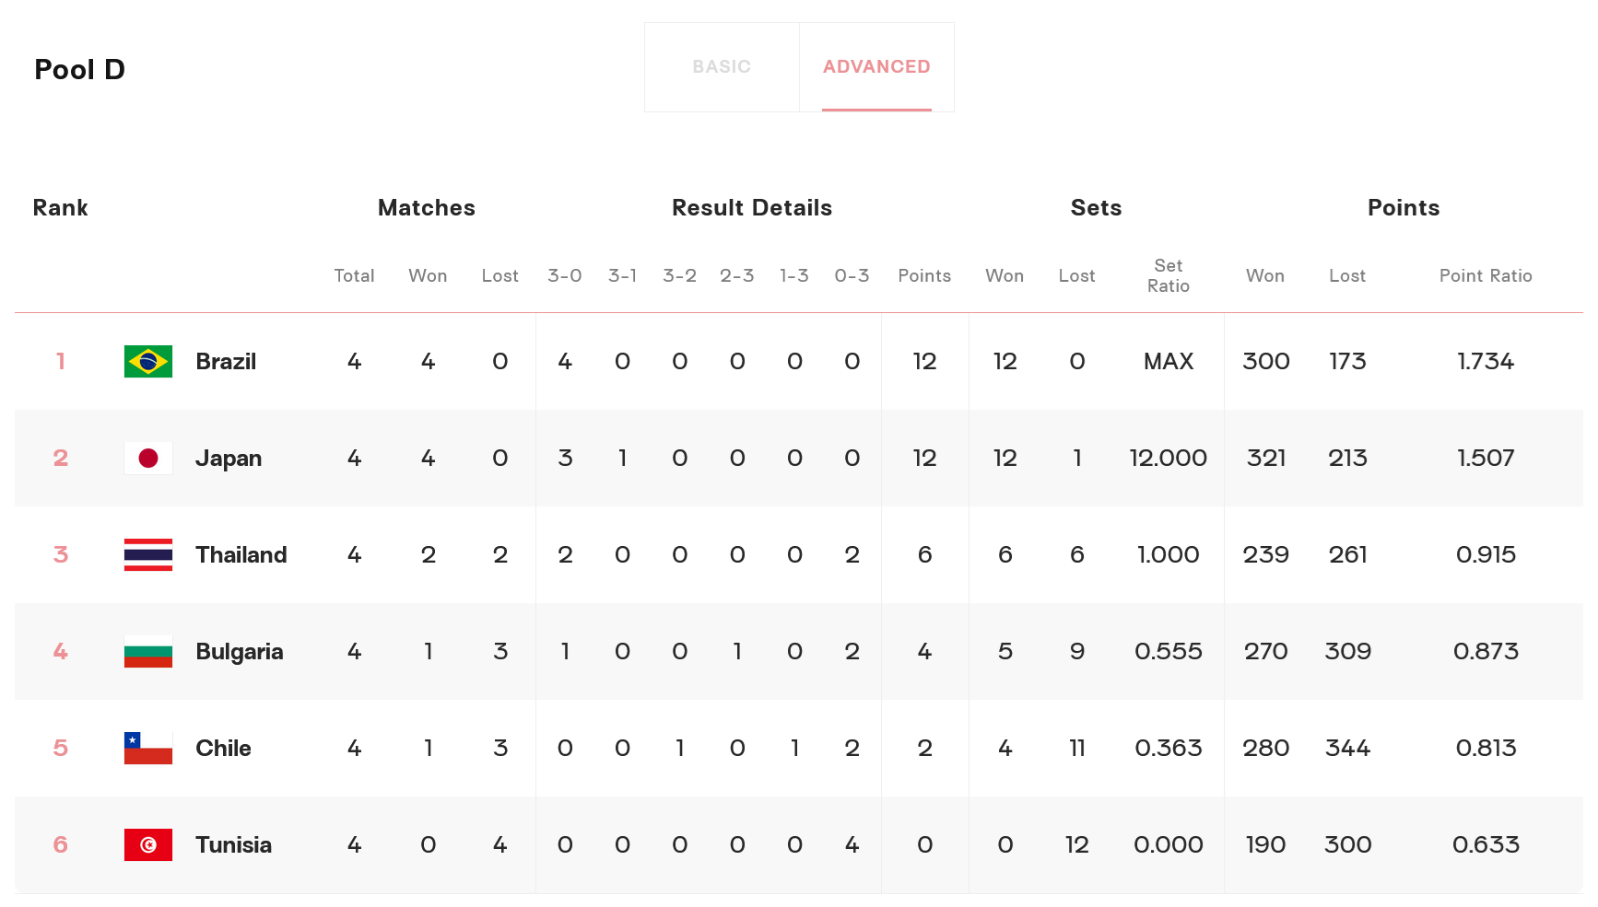Viewport: 1598px width, 907px height.
Task: Select the Chile team name
Action: [x=223, y=749]
